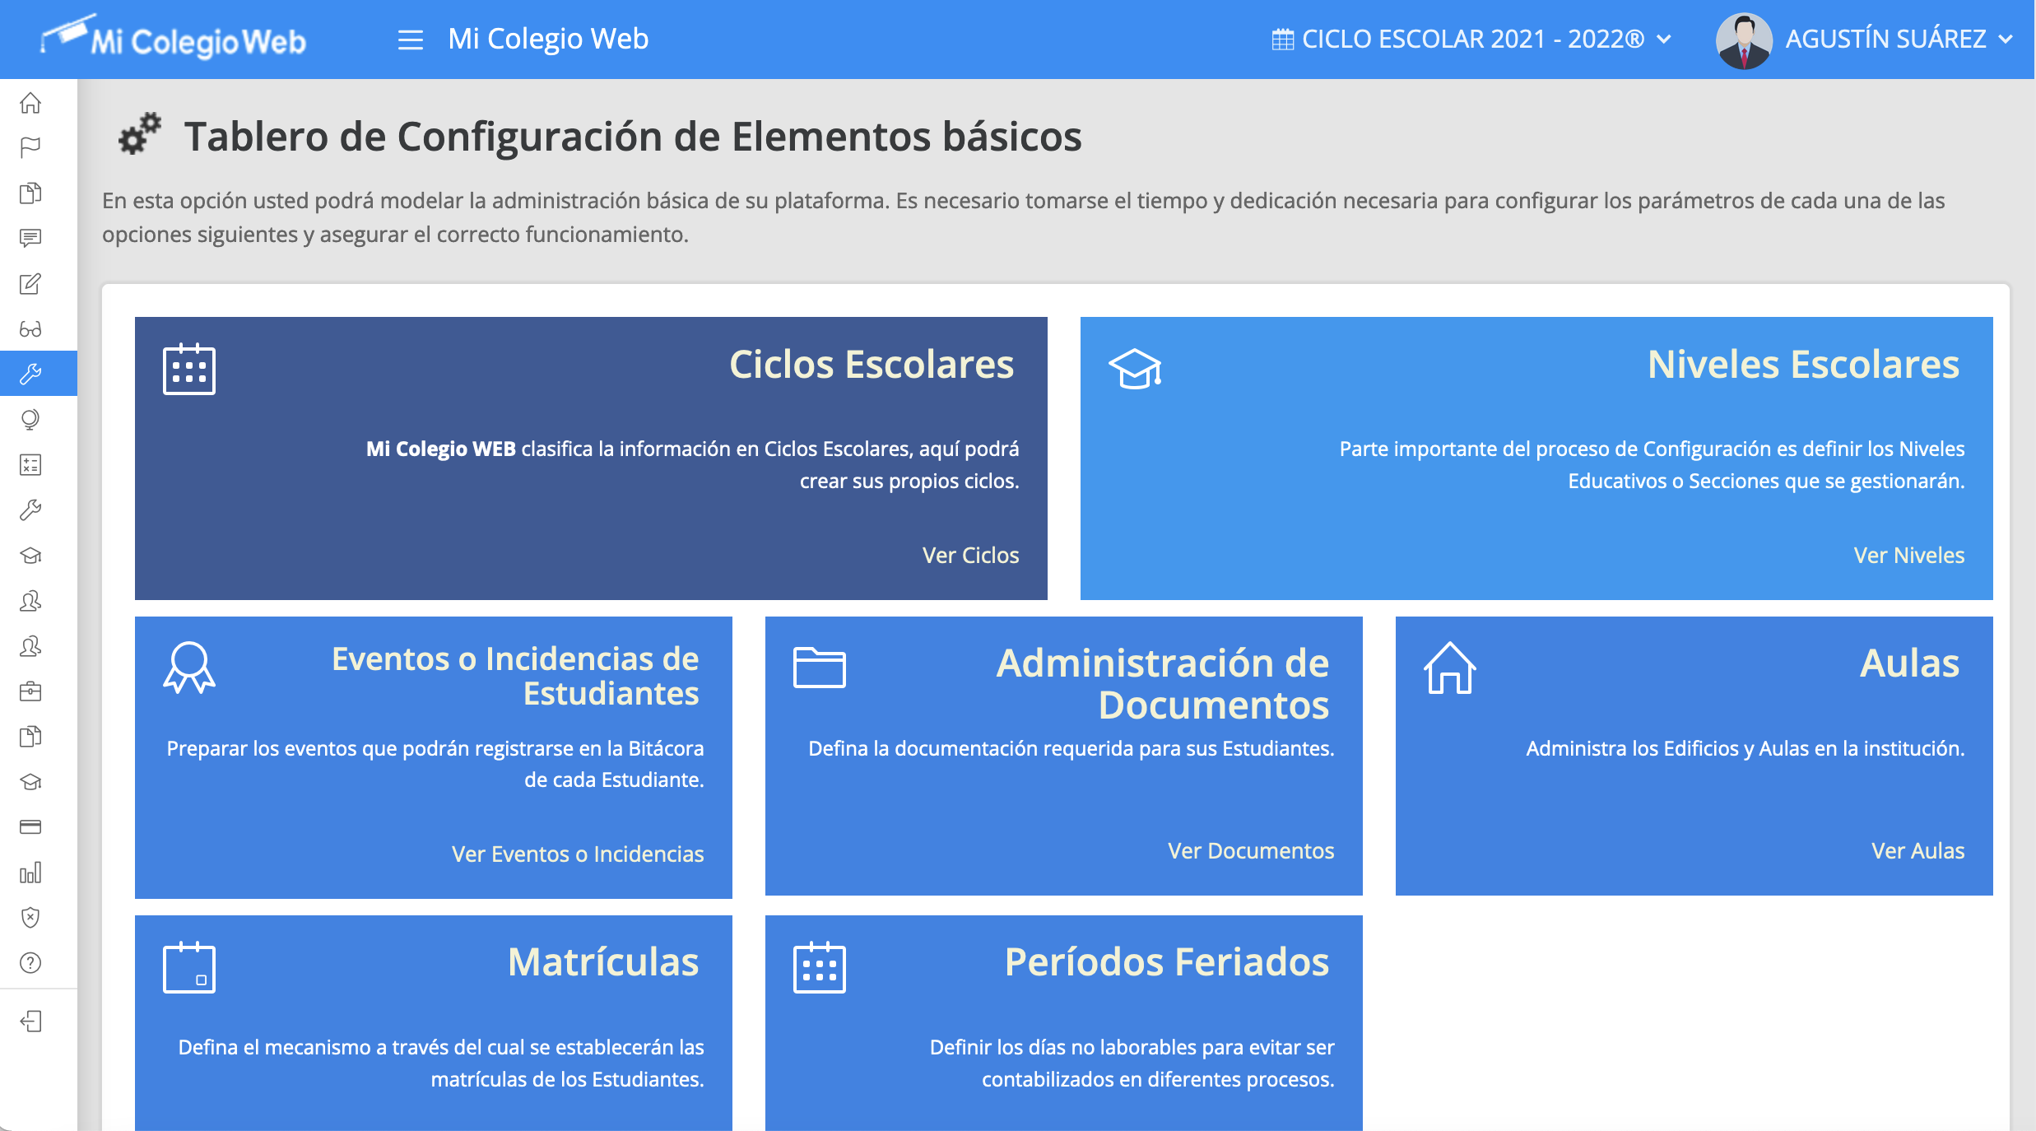Click the calendar icon on Ciclos Escolares card
Image resolution: width=2036 pixels, height=1131 pixels.
188,369
